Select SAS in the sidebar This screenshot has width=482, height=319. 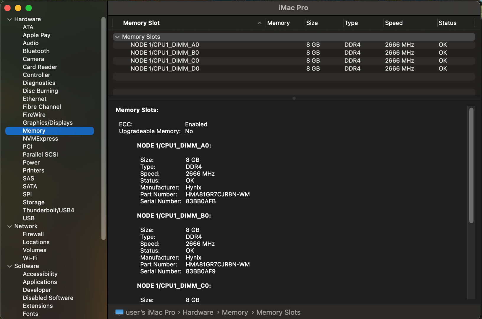28,179
